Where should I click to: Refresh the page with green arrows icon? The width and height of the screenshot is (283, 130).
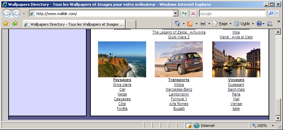point(184,13)
